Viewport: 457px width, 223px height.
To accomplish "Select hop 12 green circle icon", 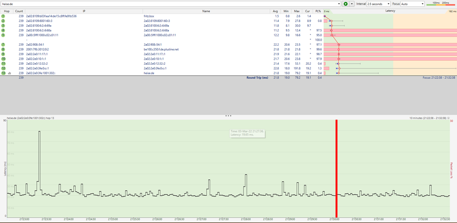I will [x=3, y=68].
